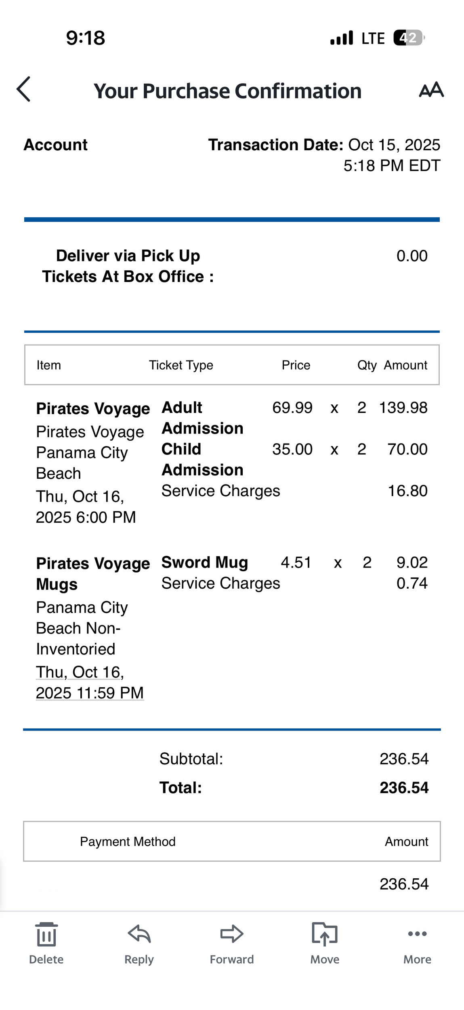Tap the Sword Mug ticket type
The image size is (464, 1010).
click(x=205, y=562)
